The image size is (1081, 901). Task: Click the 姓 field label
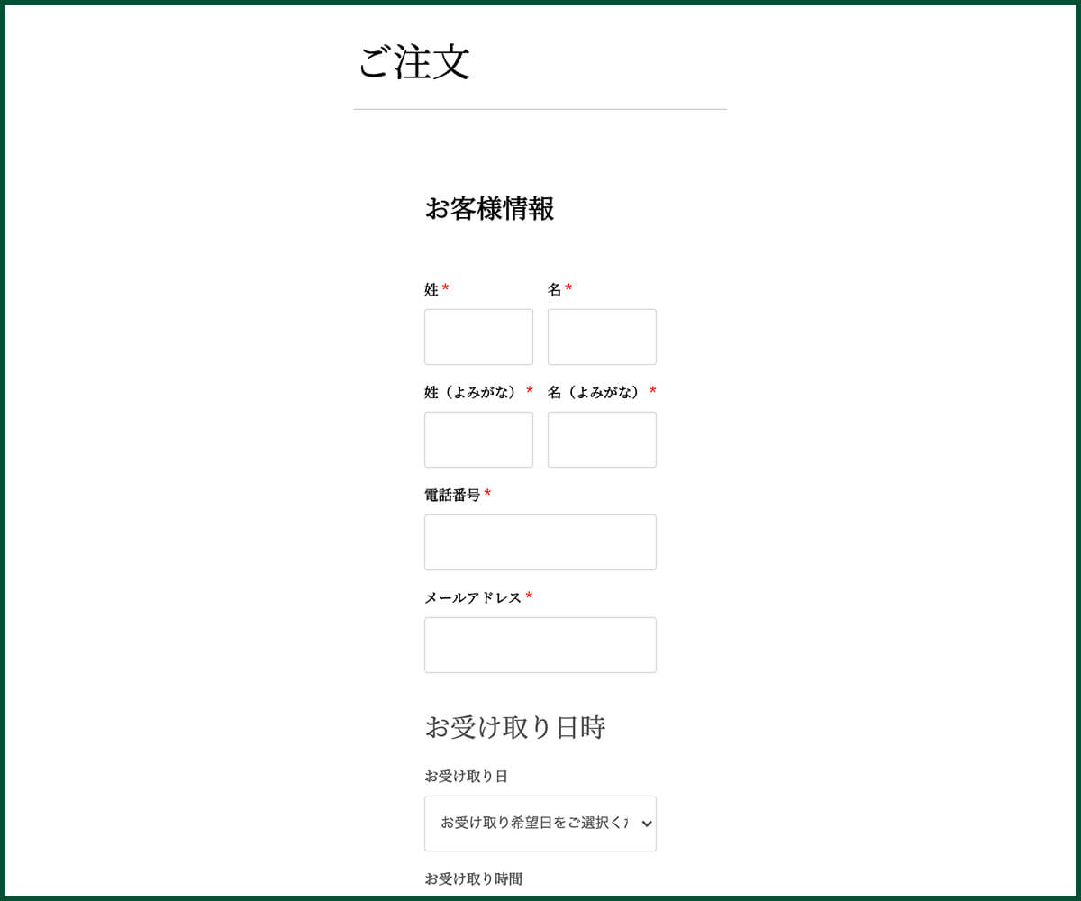coord(431,289)
